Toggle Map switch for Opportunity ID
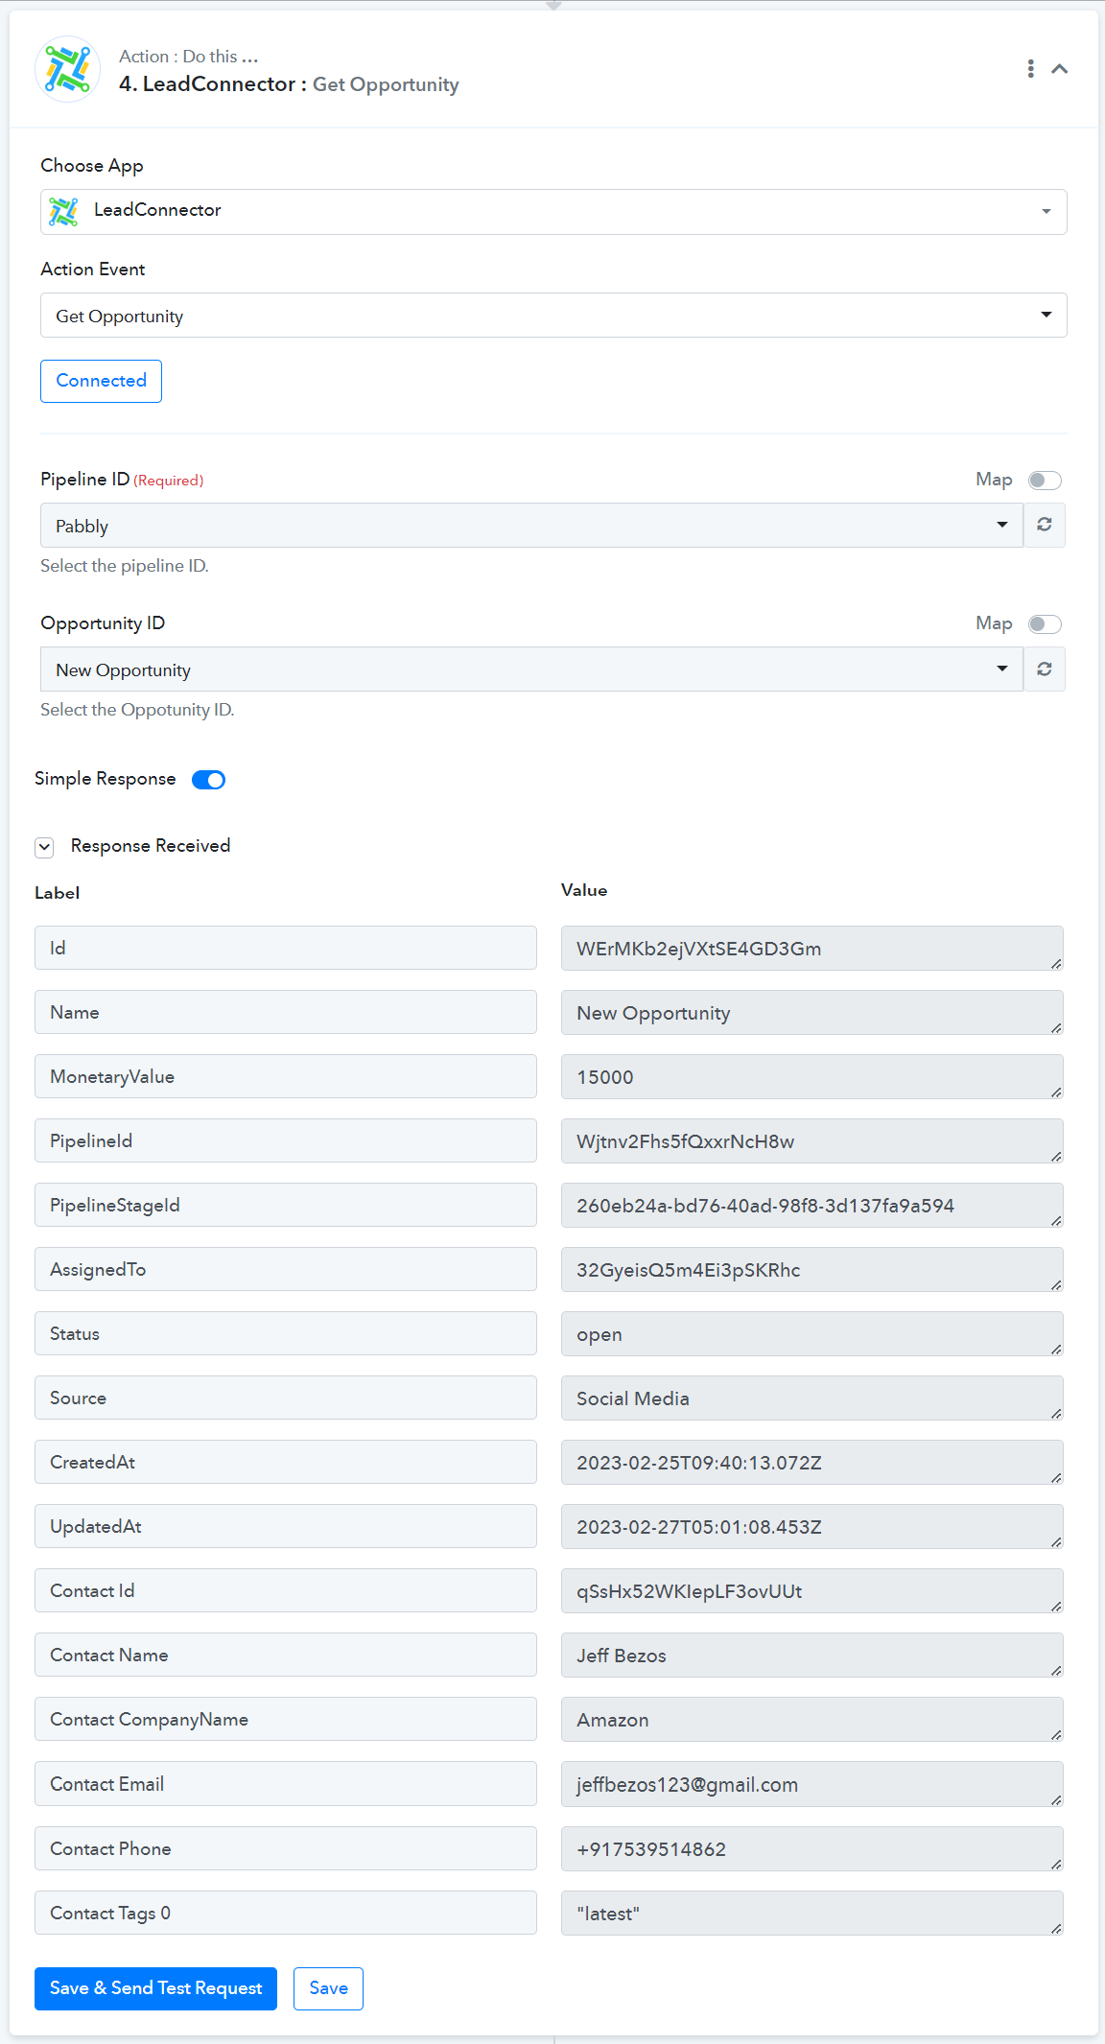 pos(1045,623)
